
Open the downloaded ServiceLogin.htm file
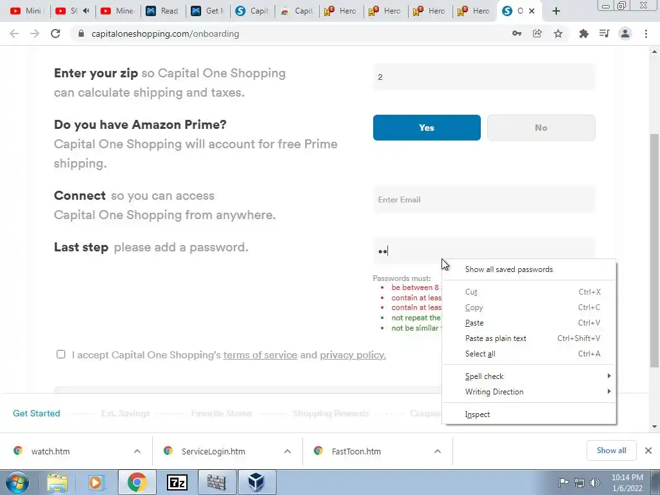[x=213, y=451]
